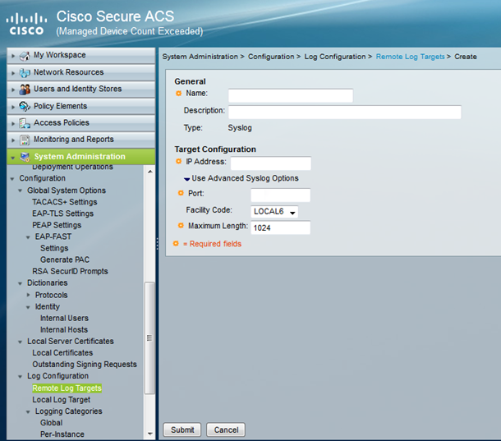Expand the My Workspace section arrow
Viewport: 501px width, 441px height.
pyautogui.click(x=13, y=56)
